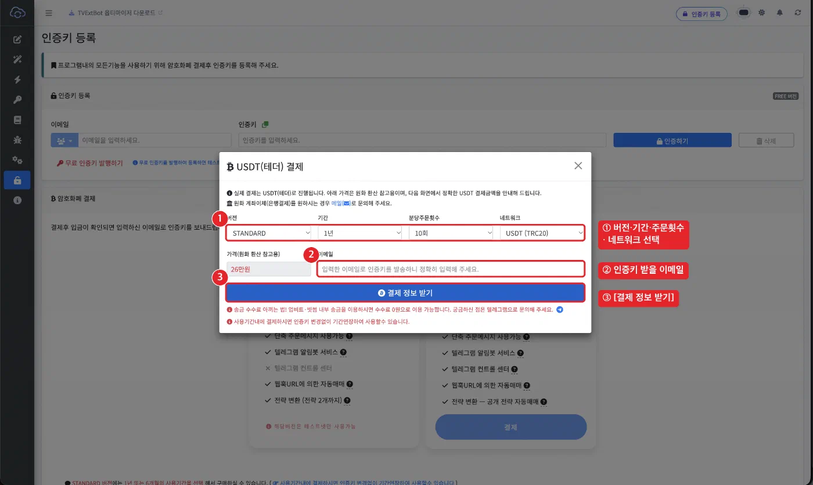Open the TVExtBot 옵티마이저 다운로드 link
This screenshot has height=485, width=813.
click(115, 13)
